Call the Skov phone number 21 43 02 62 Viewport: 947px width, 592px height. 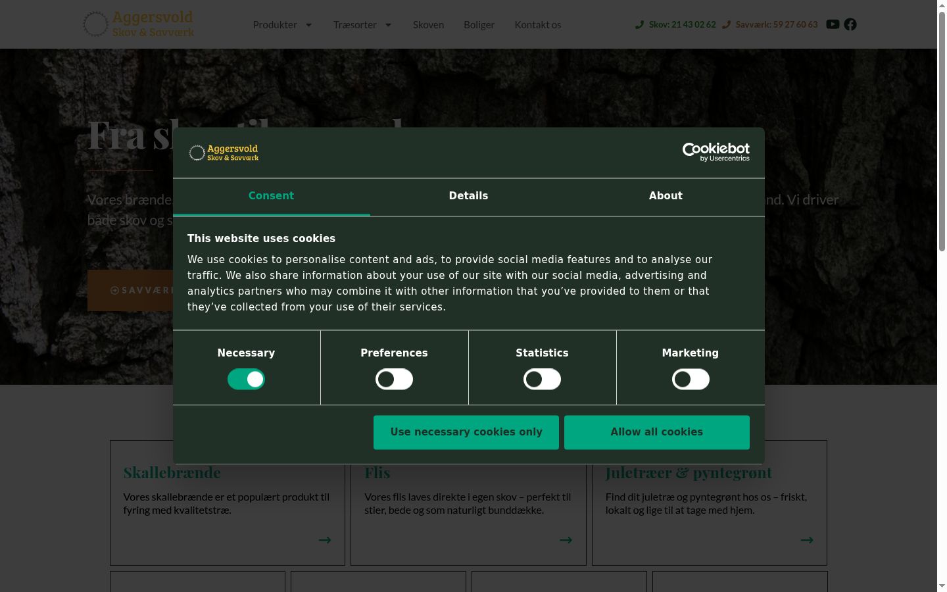tap(682, 24)
